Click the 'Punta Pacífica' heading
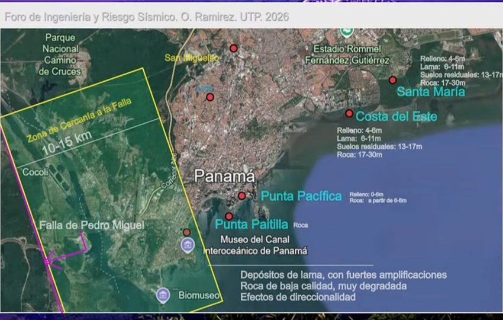 coord(301,196)
